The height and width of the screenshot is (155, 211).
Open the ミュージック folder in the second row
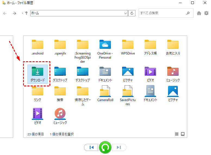click(x=173, y=74)
